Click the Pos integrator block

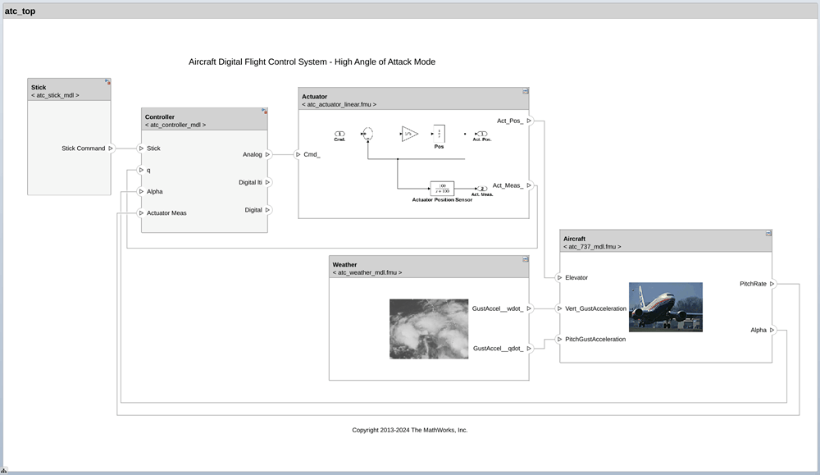coord(439,134)
